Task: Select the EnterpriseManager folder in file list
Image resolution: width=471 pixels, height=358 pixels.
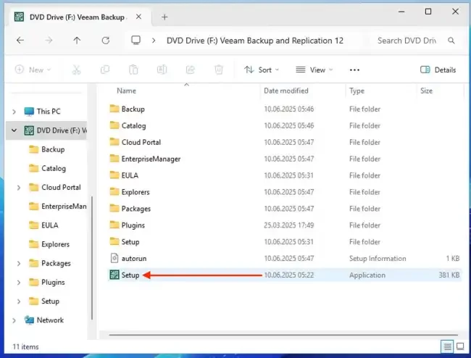Action: click(151, 159)
